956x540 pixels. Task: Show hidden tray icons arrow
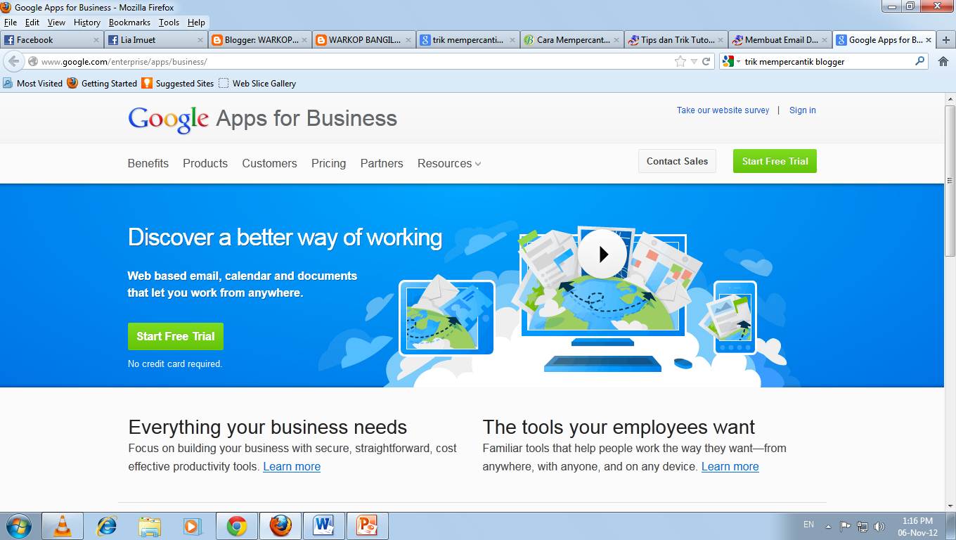pos(828,526)
